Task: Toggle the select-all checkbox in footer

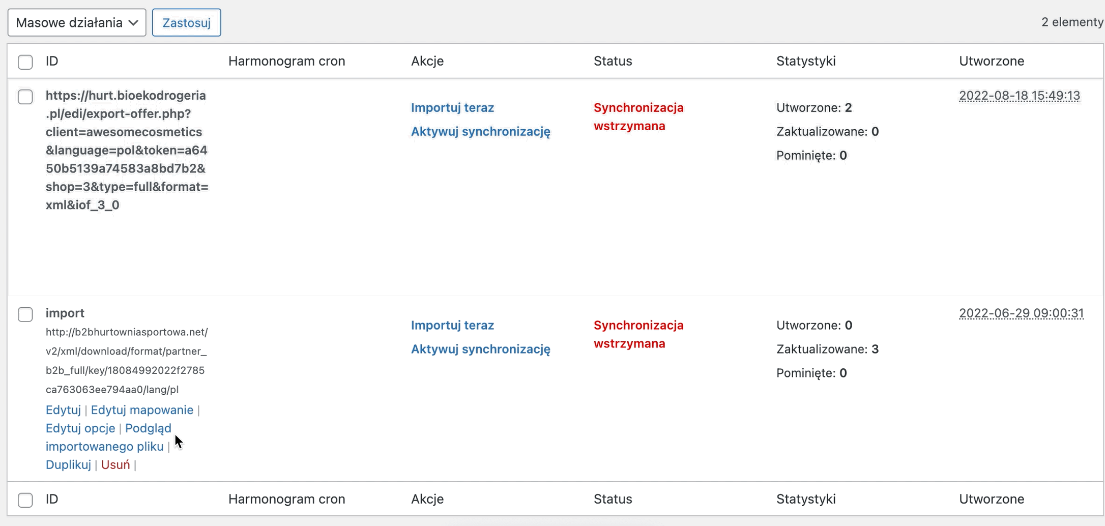Action: 25,500
